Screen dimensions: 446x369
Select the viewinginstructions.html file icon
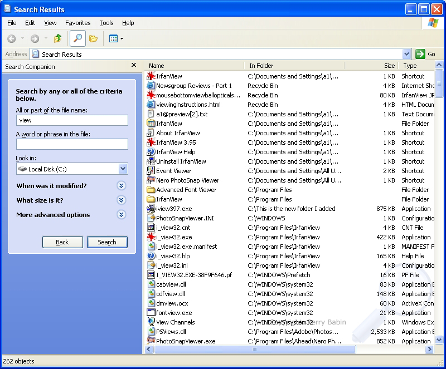(x=151, y=105)
